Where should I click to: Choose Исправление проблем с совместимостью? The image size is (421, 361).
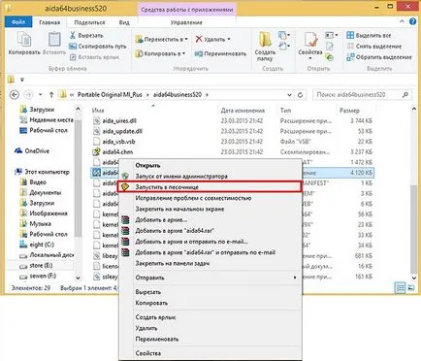coord(210,198)
